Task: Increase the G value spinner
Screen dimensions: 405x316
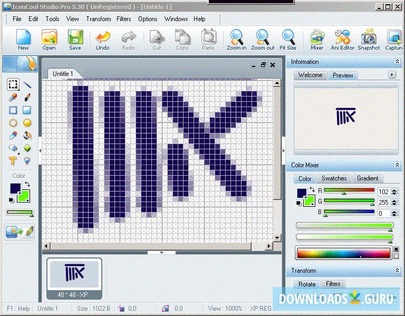Action: (x=394, y=200)
